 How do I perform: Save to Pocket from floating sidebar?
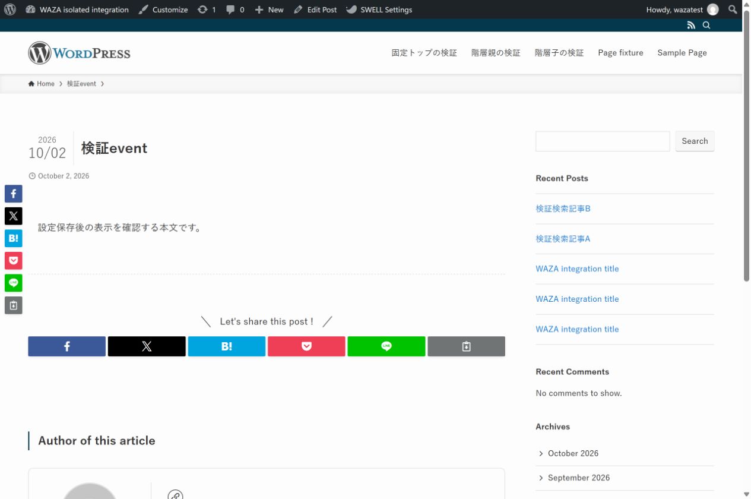tap(14, 261)
